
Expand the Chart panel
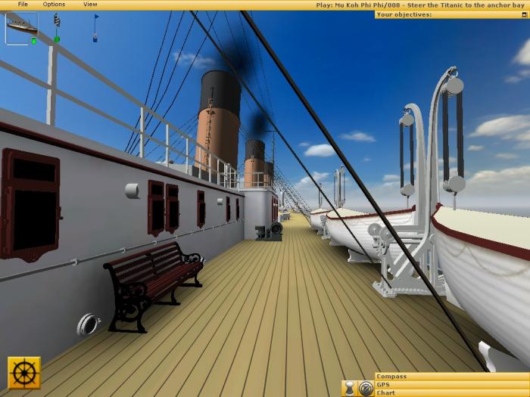[x=451, y=392]
